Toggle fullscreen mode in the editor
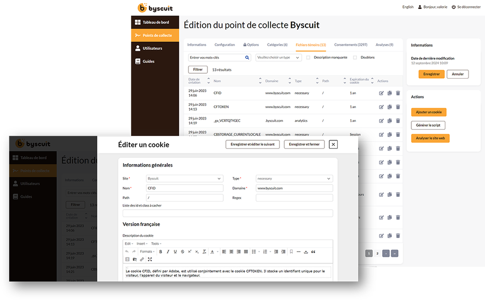The width and height of the screenshot is (485, 300). pyautogui.click(x=150, y=259)
